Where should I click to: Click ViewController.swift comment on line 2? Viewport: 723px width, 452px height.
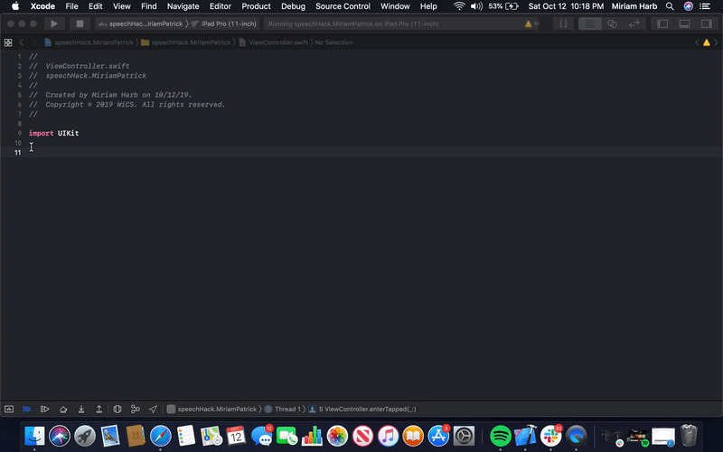pos(80,66)
